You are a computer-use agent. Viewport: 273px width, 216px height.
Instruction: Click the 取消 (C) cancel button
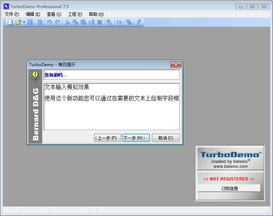(x=166, y=138)
